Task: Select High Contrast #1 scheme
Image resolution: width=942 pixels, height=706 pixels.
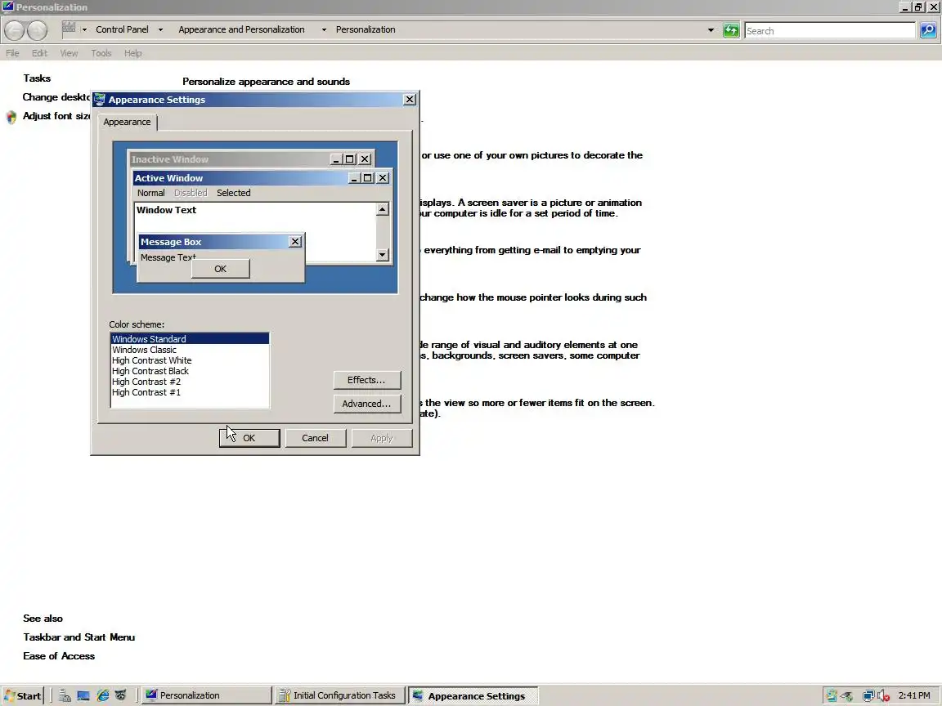Action: pyautogui.click(x=190, y=392)
